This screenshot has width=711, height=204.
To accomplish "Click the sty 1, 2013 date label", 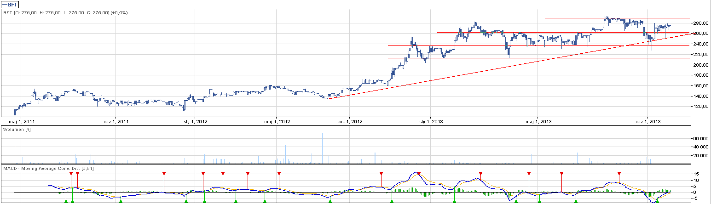I will click(x=431, y=122).
